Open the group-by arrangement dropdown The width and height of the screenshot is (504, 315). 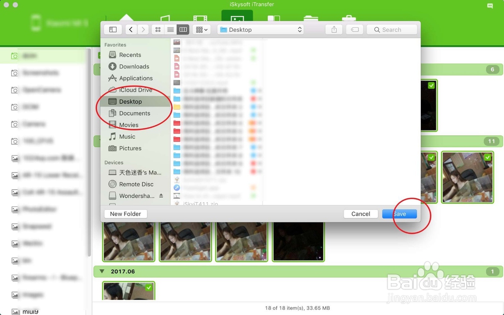[x=202, y=30]
